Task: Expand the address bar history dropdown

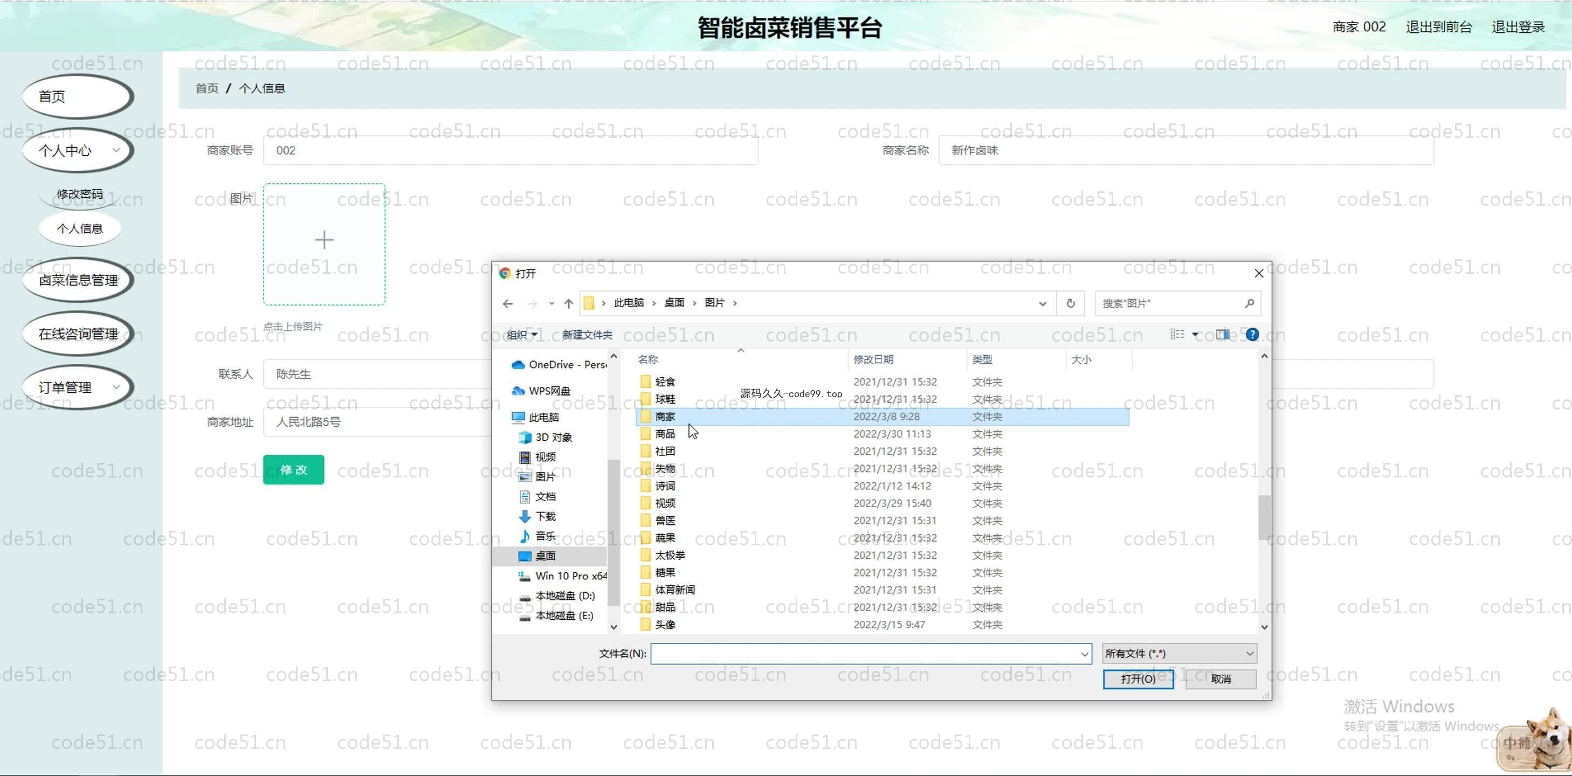Action: [1042, 303]
